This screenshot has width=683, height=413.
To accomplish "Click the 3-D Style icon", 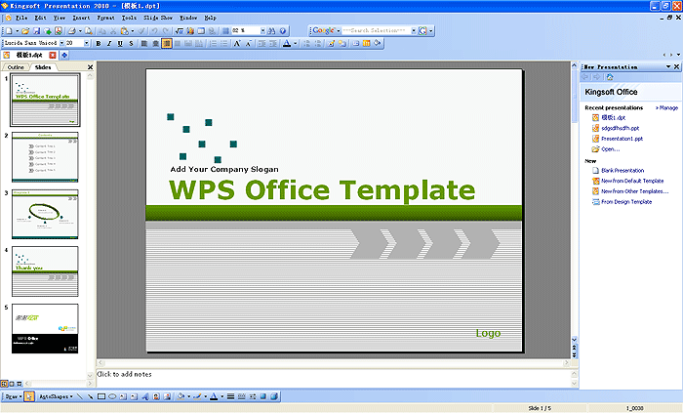I will point(274,396).
